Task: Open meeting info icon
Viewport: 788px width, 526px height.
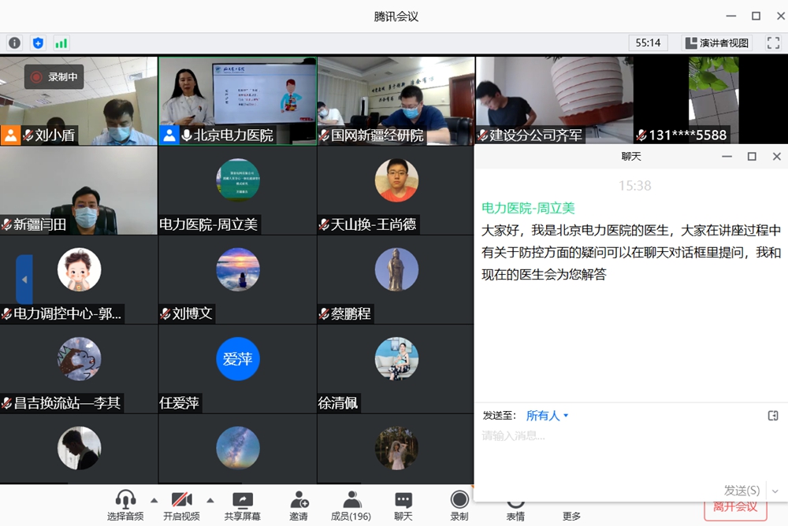Action: pos(14,43)
